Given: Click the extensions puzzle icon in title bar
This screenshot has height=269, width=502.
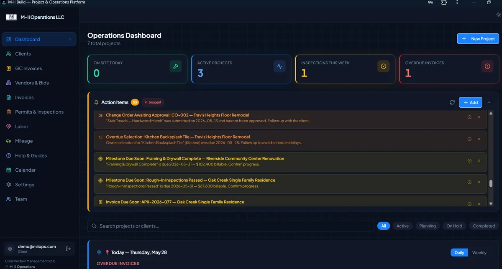Looking at the screenshot, I should (x=444, y=3).
